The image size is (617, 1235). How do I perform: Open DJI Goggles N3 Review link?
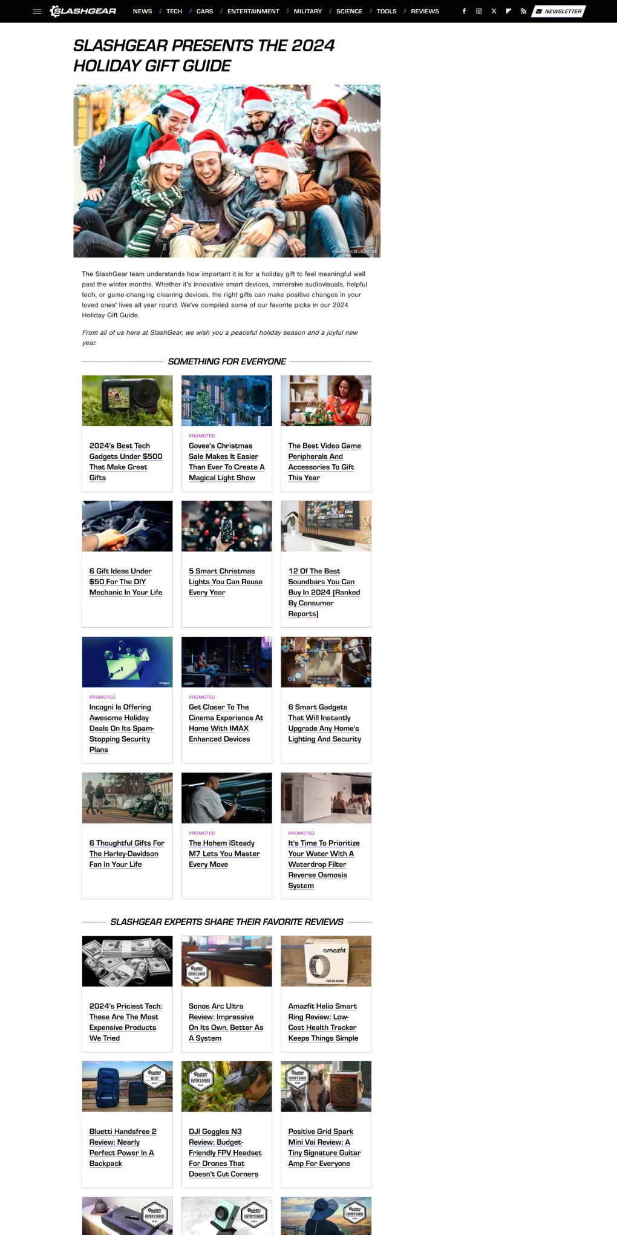click(225, 1153)
